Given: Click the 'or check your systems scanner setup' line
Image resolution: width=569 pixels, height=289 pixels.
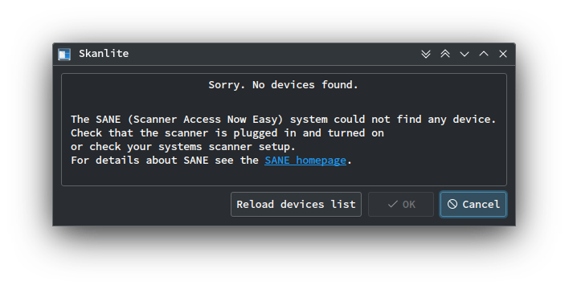Looking at the screenshot, I should (183, 147).
